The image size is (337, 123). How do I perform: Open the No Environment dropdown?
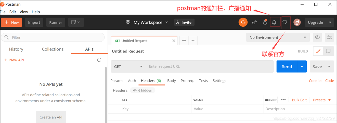click(x=278, y=37)
